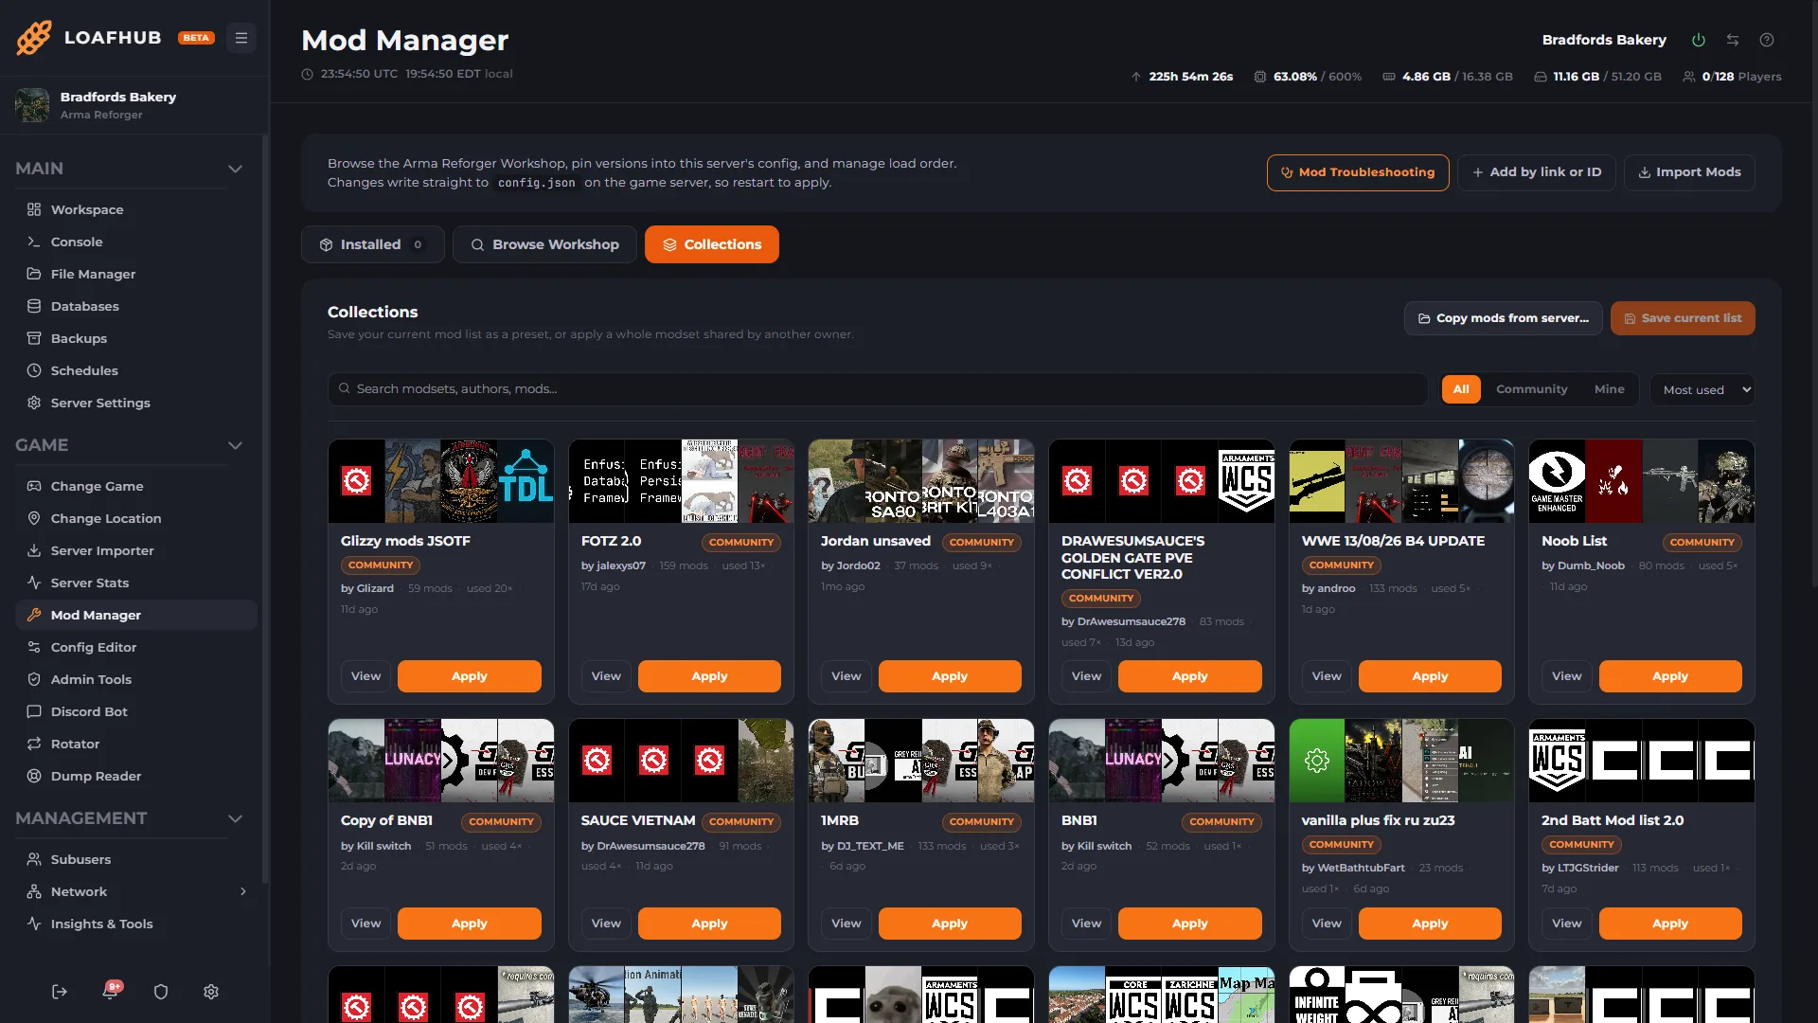Click Save current list button
The height and width of the screenshot is (1023, 1818).
1683,318
